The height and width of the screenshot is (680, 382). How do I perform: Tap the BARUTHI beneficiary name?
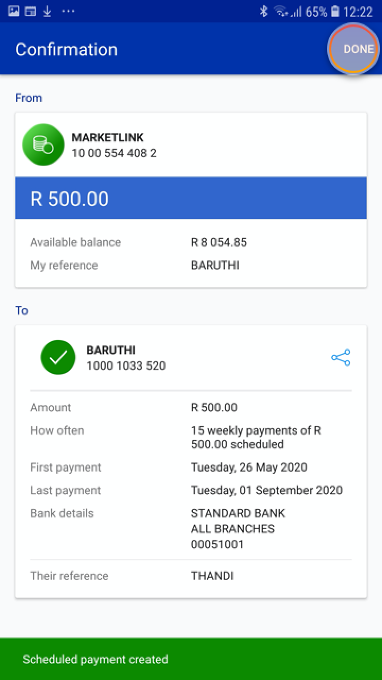111,350
